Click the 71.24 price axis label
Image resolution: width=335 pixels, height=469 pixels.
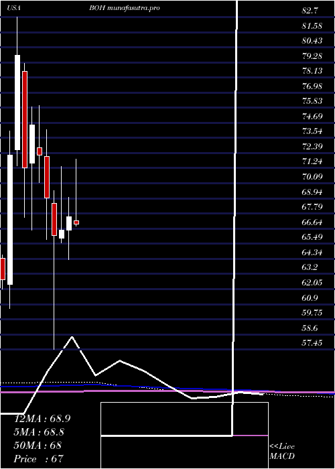pos(312,161)
